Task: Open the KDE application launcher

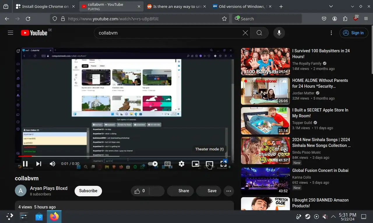Action: [10, 216]
